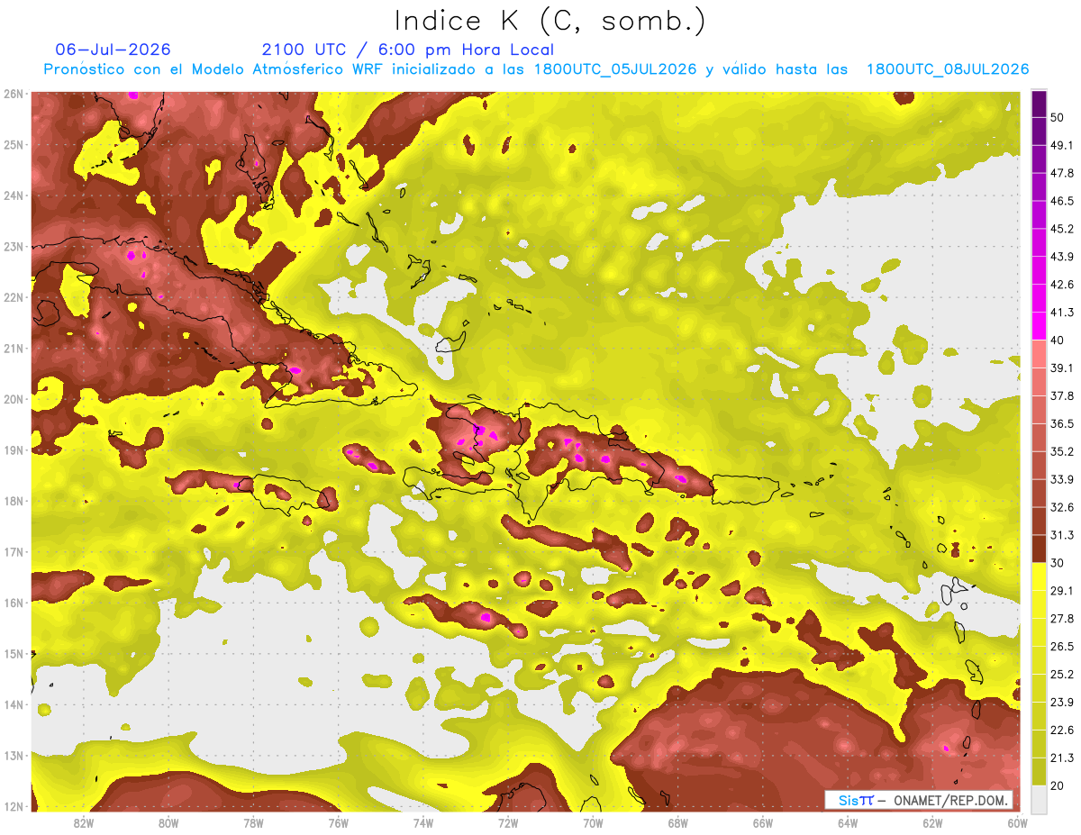Click the latitude label "14N"
The height and width of the screenshot is (835, 1081).
14,704
